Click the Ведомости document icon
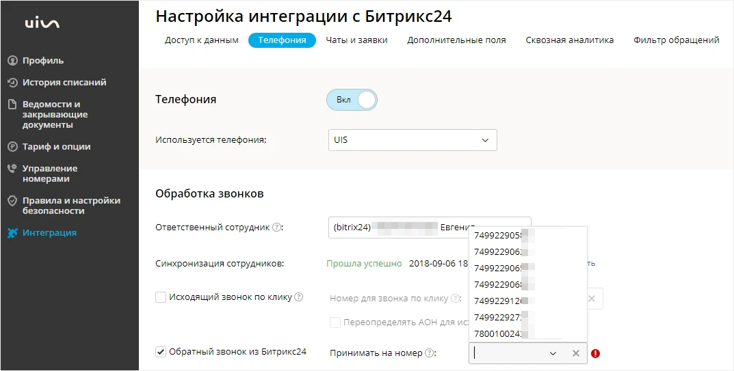This screenshot has width=734, height=371. 12,105
